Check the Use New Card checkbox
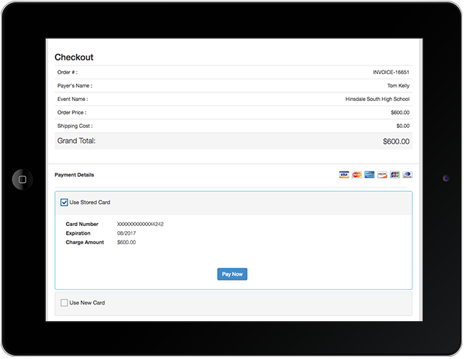Image resolution: width=464 pixels, height=359 pixels. click(64, 303)
